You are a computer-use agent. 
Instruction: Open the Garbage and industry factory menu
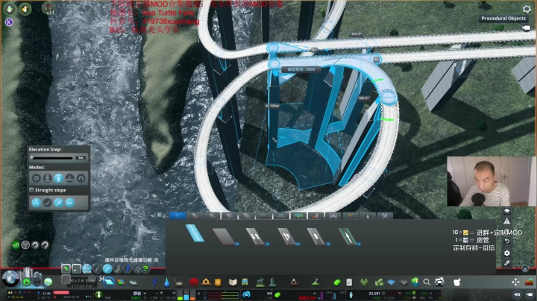[x=179, y=282]
